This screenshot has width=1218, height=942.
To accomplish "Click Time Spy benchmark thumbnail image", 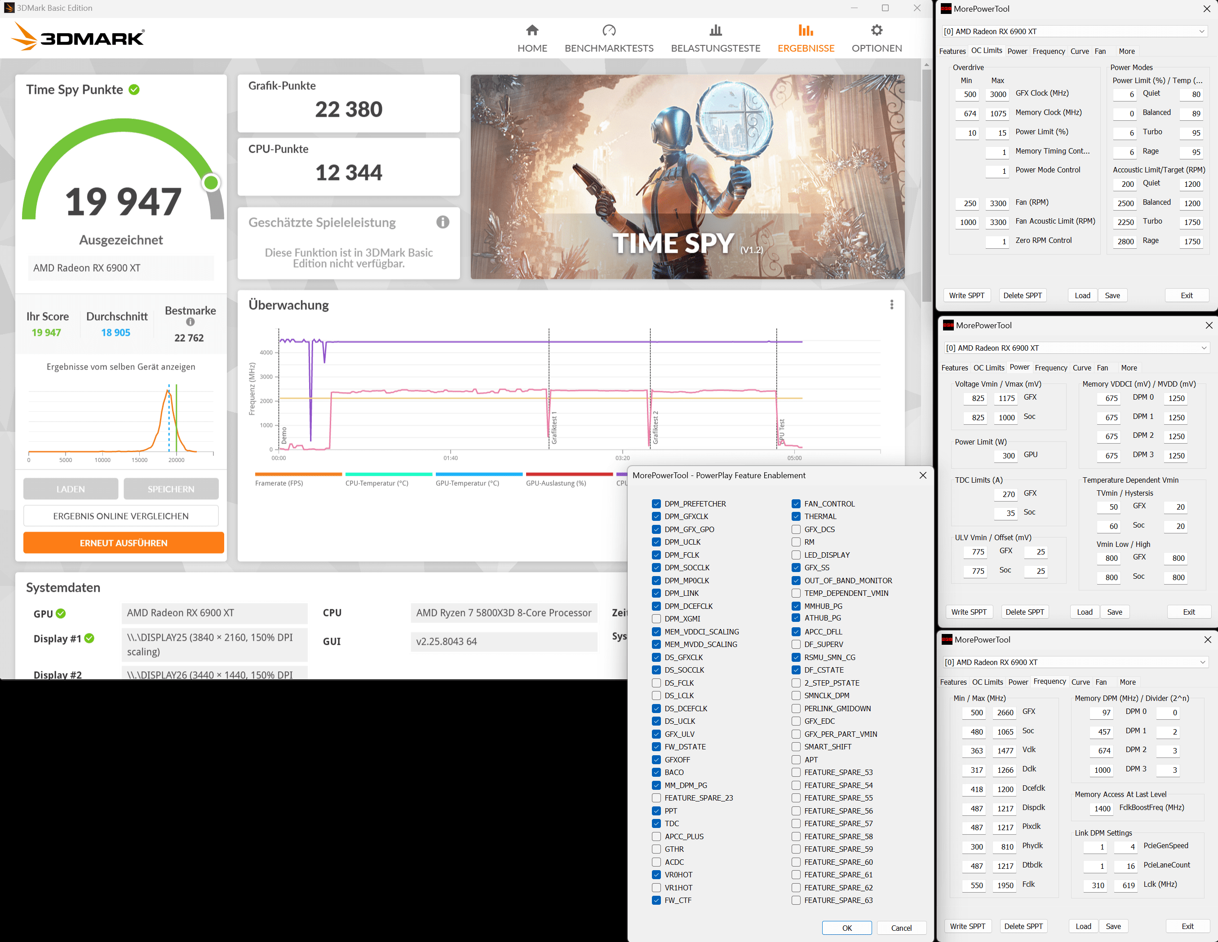I will [688, 177].
